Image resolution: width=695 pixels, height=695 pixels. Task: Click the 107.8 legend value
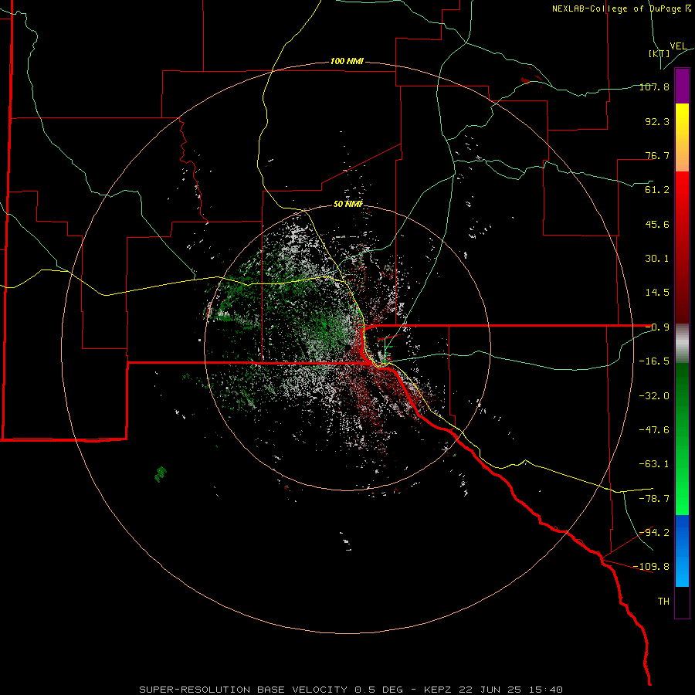[x=654, y=86]
